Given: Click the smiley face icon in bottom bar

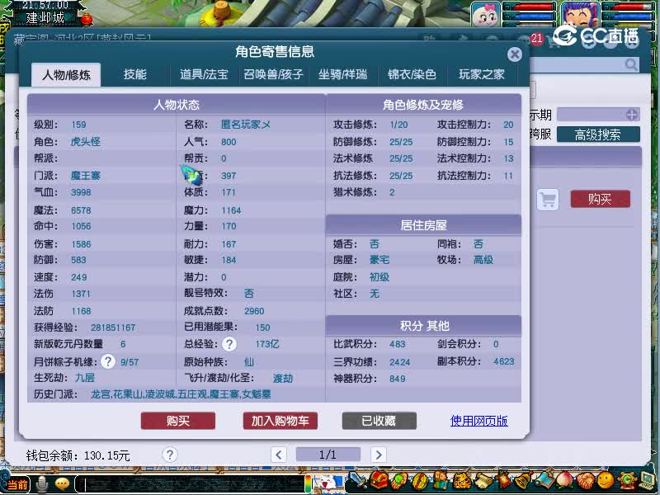Looking at the screenshot, I should pos(606,481).
